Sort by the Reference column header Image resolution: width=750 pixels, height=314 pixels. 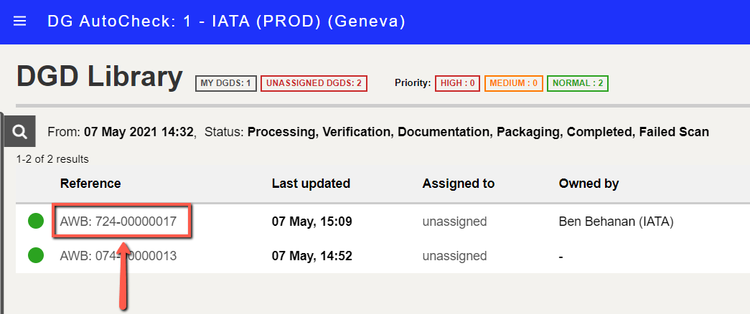tap(90, 184)
